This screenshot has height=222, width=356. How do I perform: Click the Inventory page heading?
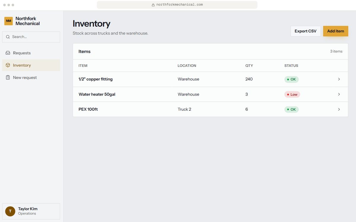pos(91,24)
